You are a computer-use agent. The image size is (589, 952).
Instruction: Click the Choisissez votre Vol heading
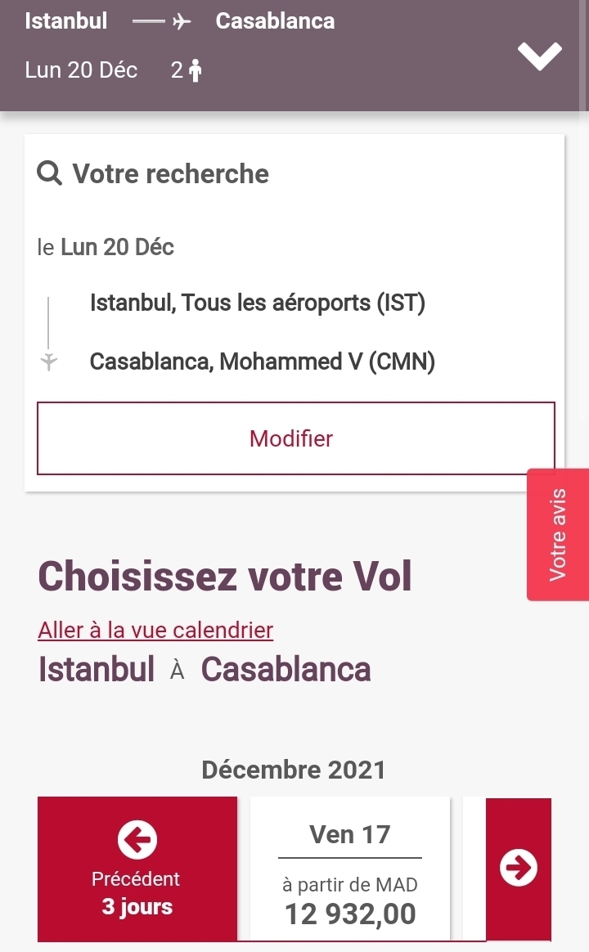(225, 576)
